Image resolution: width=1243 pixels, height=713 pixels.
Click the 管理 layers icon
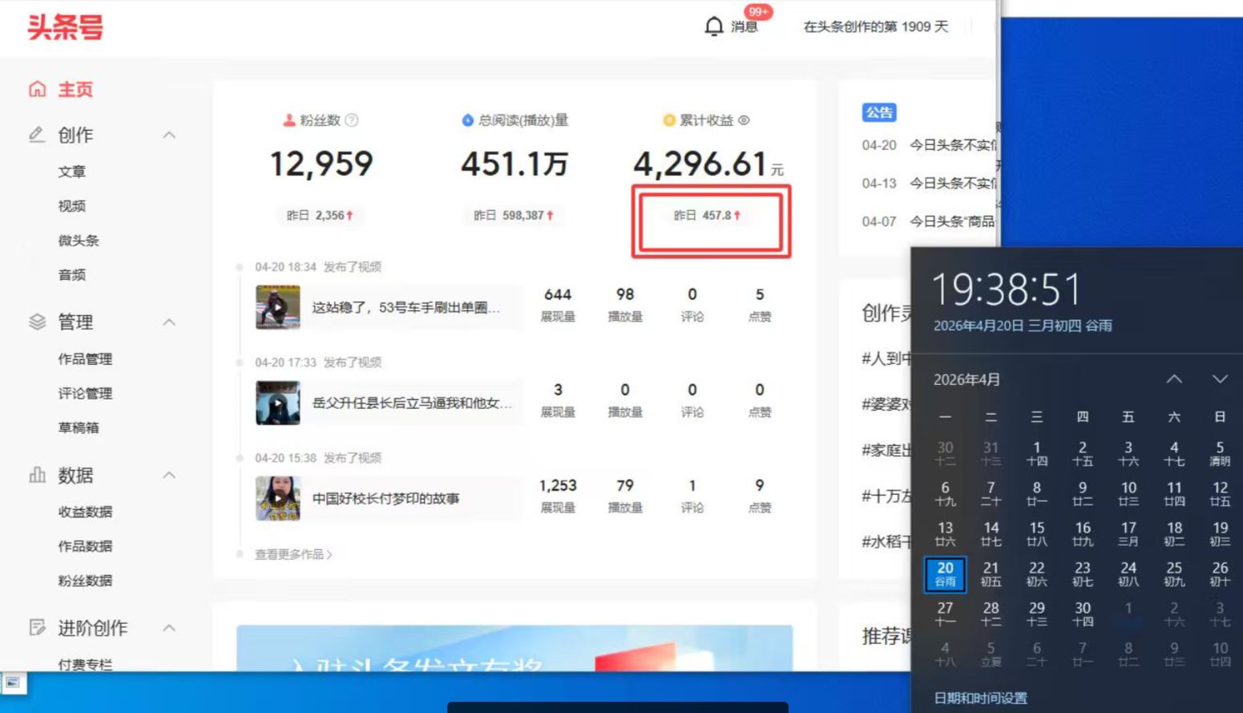pos(37,322)
